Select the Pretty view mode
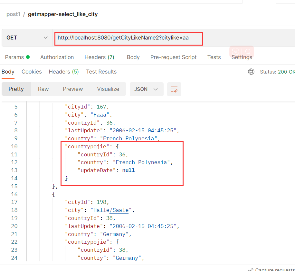 pyautogui.click(x=16, y=89)
